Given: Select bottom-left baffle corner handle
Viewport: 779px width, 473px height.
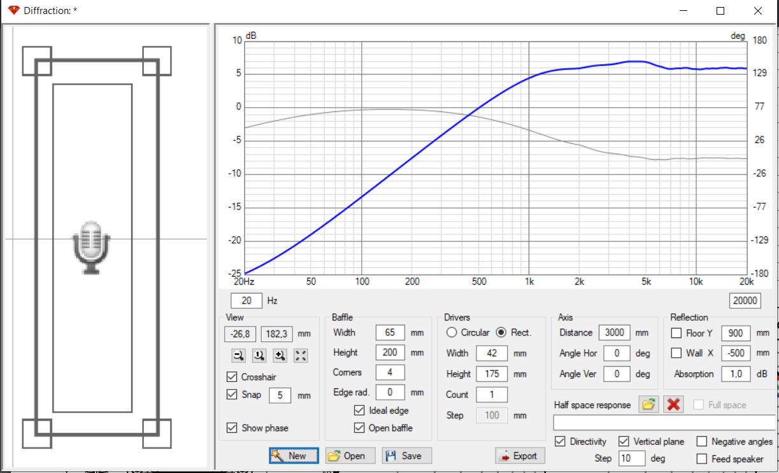Looking at the screenshot, I should pyautogui.click(x=37, y=434).
